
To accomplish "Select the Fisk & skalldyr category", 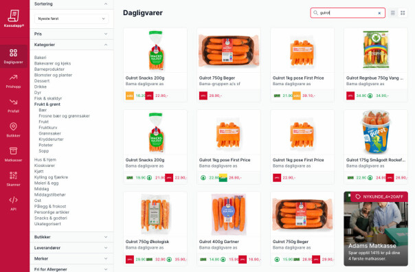I will click(x=48, y=98).
